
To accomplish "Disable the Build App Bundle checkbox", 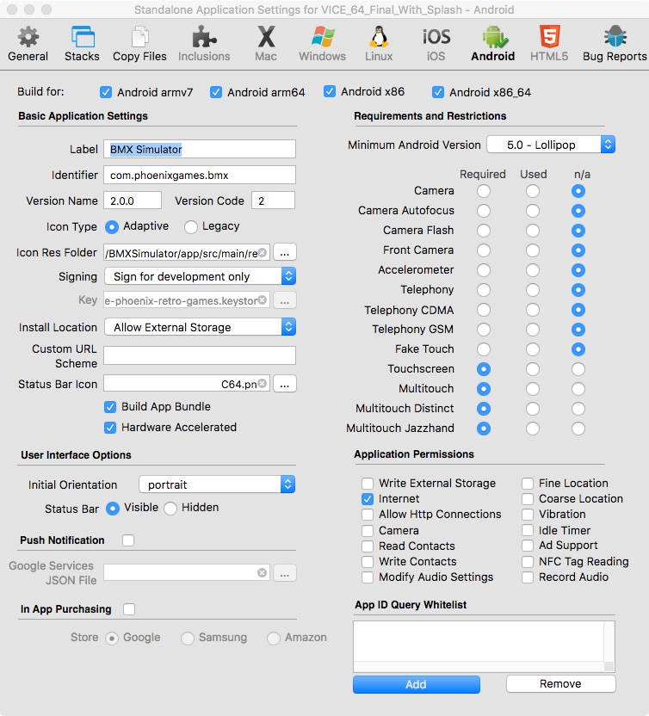I will pos(110,407).
